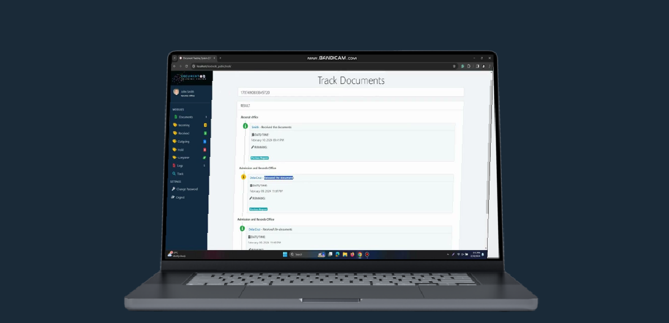Click the green info icon beside Smith entry
This screenshot has height=323, width=669.
pos(245,126)
